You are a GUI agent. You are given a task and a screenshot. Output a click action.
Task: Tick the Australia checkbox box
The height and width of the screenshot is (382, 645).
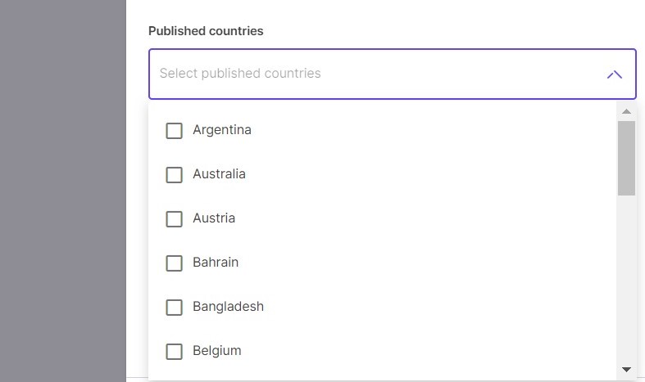pos(174,174)
